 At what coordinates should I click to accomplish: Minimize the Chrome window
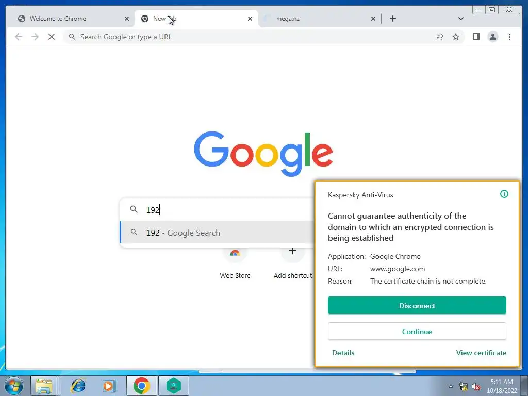[479, 10]
